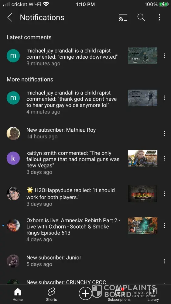Go to the Home tab
The height and width of the screenshot is (304, 171).
click(18, 295)
